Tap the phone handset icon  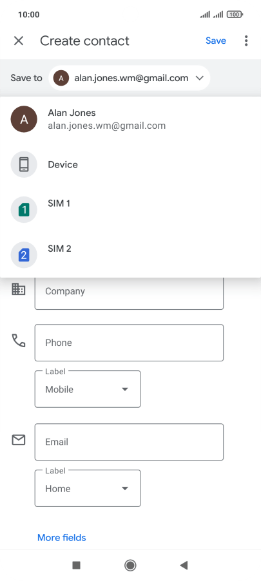coord(19,340)
